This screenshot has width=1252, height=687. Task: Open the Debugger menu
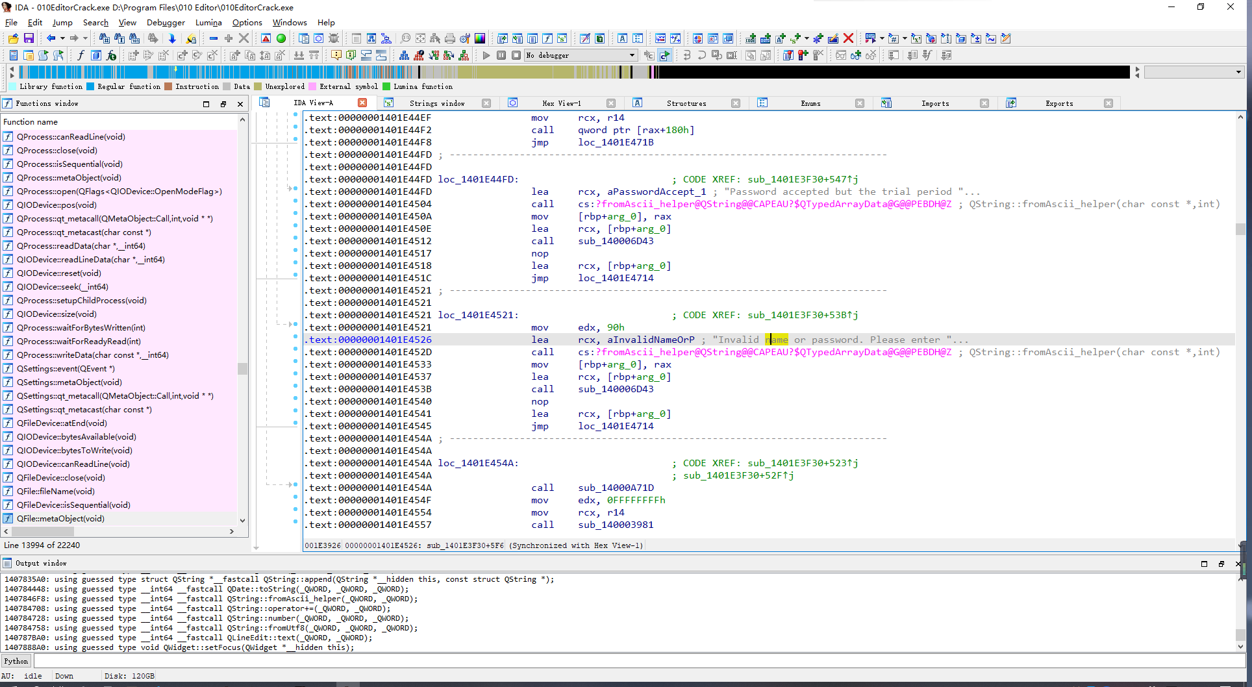point(166,22)
